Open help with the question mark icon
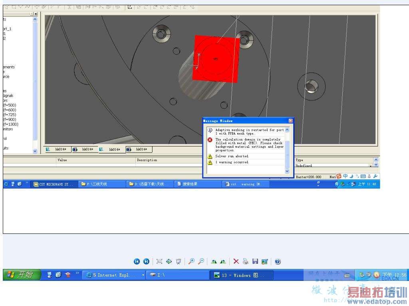The image size is (409, 306). (278, 261)
